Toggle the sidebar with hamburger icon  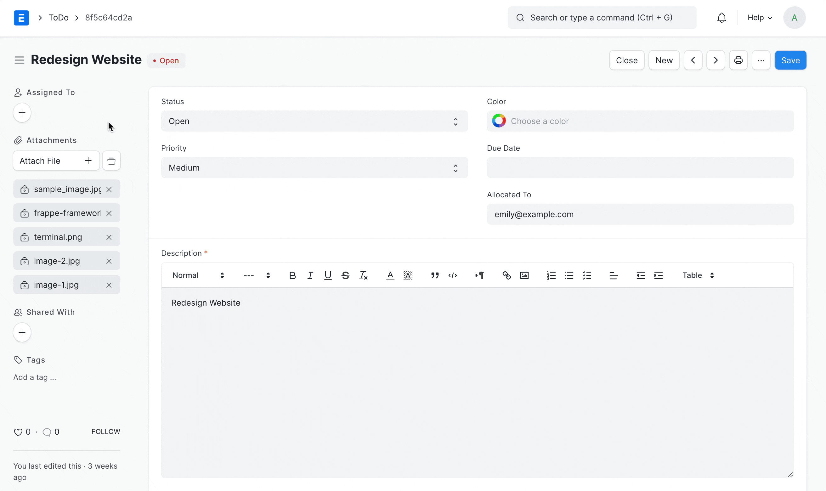[x=20, y=60]
